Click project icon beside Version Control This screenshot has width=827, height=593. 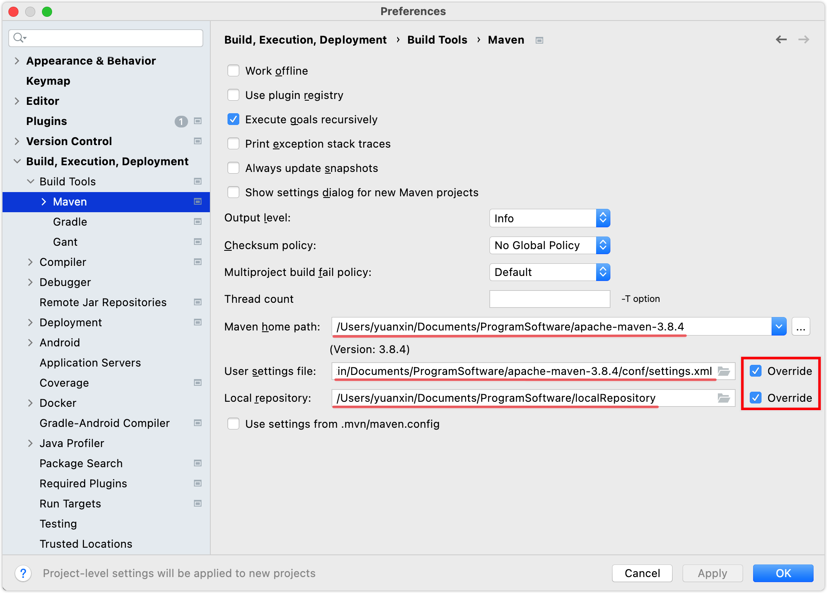coord(198,141)
